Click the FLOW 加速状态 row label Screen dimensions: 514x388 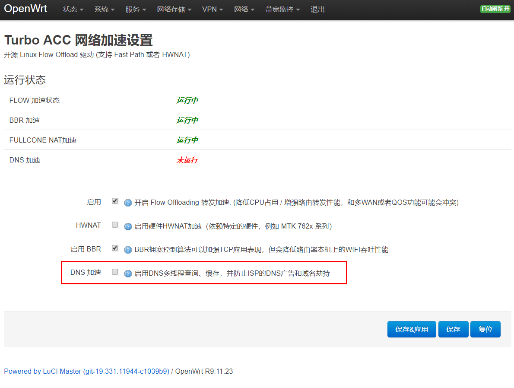tap(35, 100)
